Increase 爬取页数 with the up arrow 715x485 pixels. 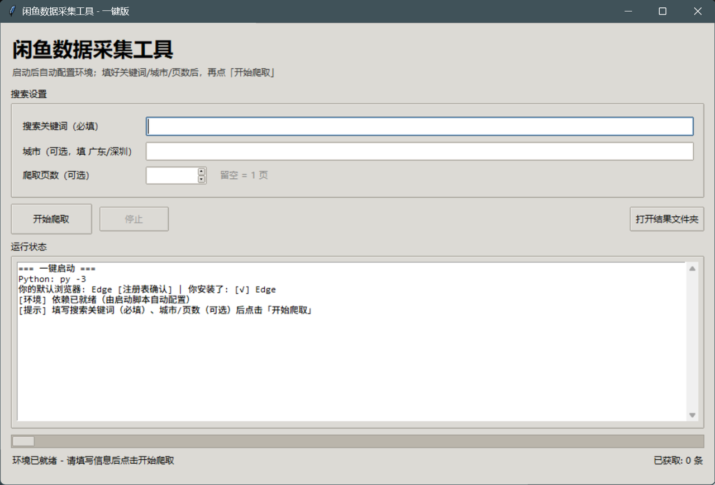(x=202, y=172)
